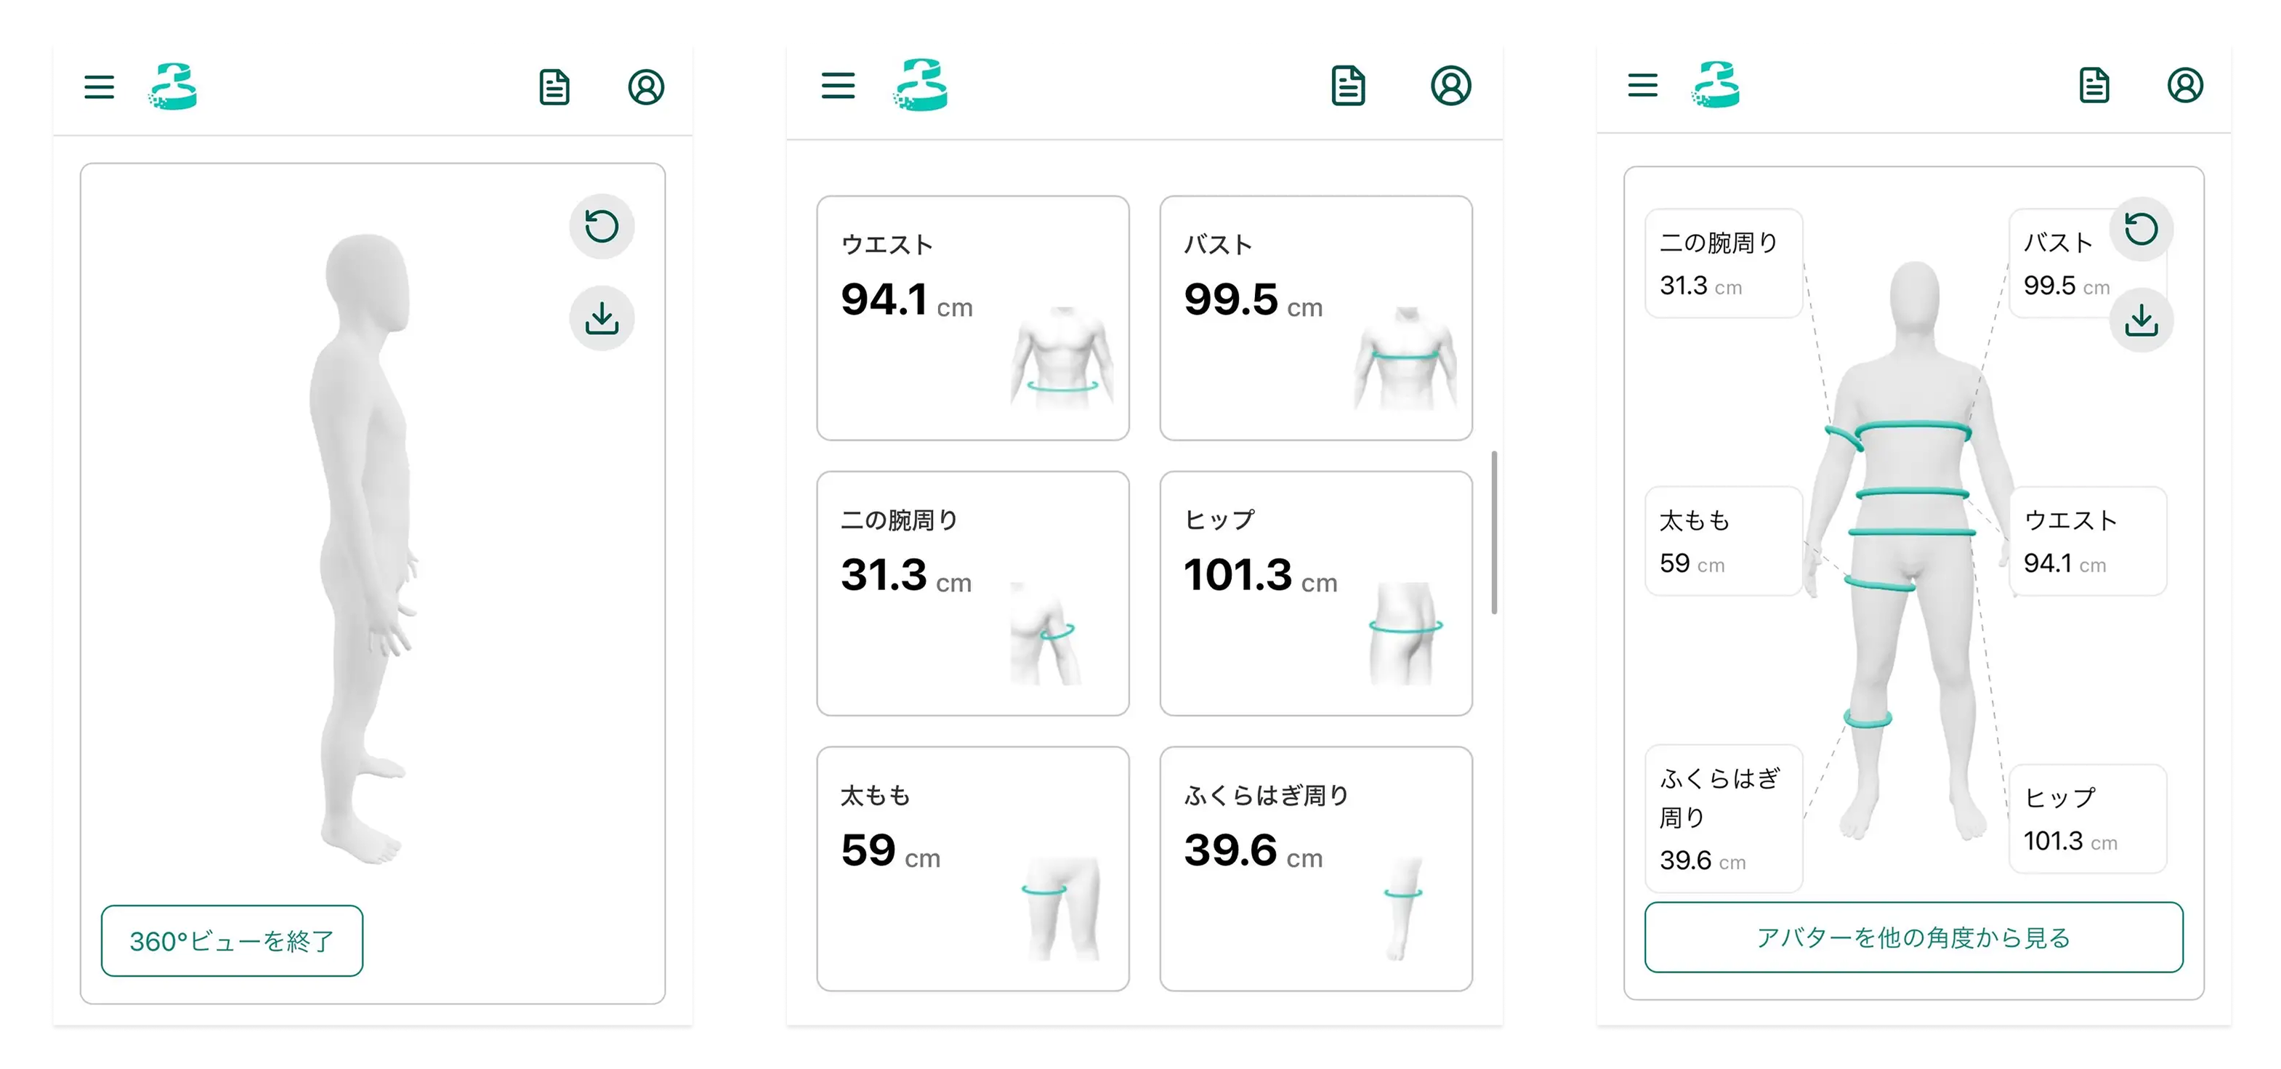2281x1069 pixels.
Task: Click the bust torso thumbnail image
Action: [x=1405, y=358]
